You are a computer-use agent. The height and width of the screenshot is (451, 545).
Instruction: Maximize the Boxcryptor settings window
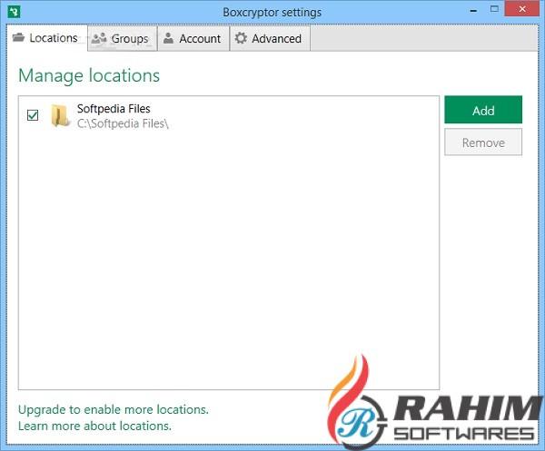click(494, 9)
